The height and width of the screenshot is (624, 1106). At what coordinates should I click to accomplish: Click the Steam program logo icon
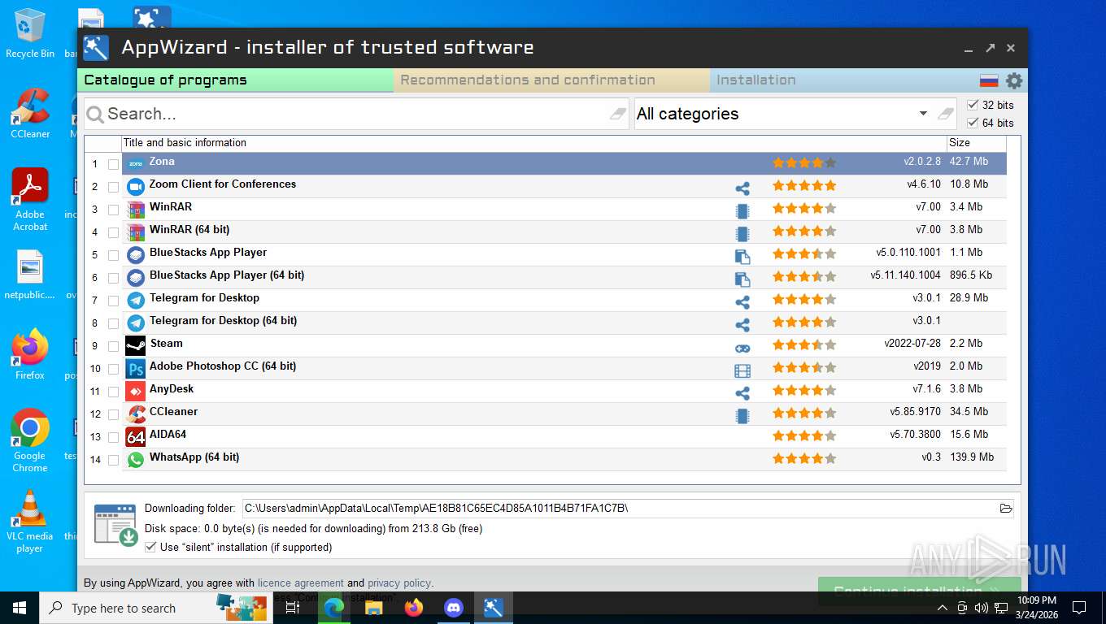click(x=136, y=345)
